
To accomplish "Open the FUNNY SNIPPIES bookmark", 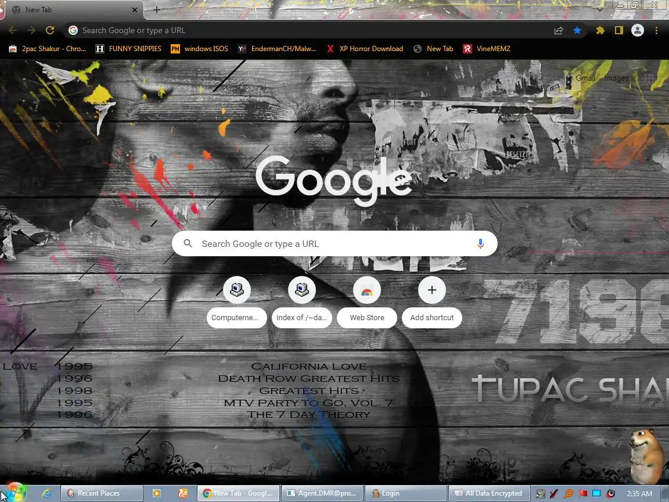I will [128, 49].
